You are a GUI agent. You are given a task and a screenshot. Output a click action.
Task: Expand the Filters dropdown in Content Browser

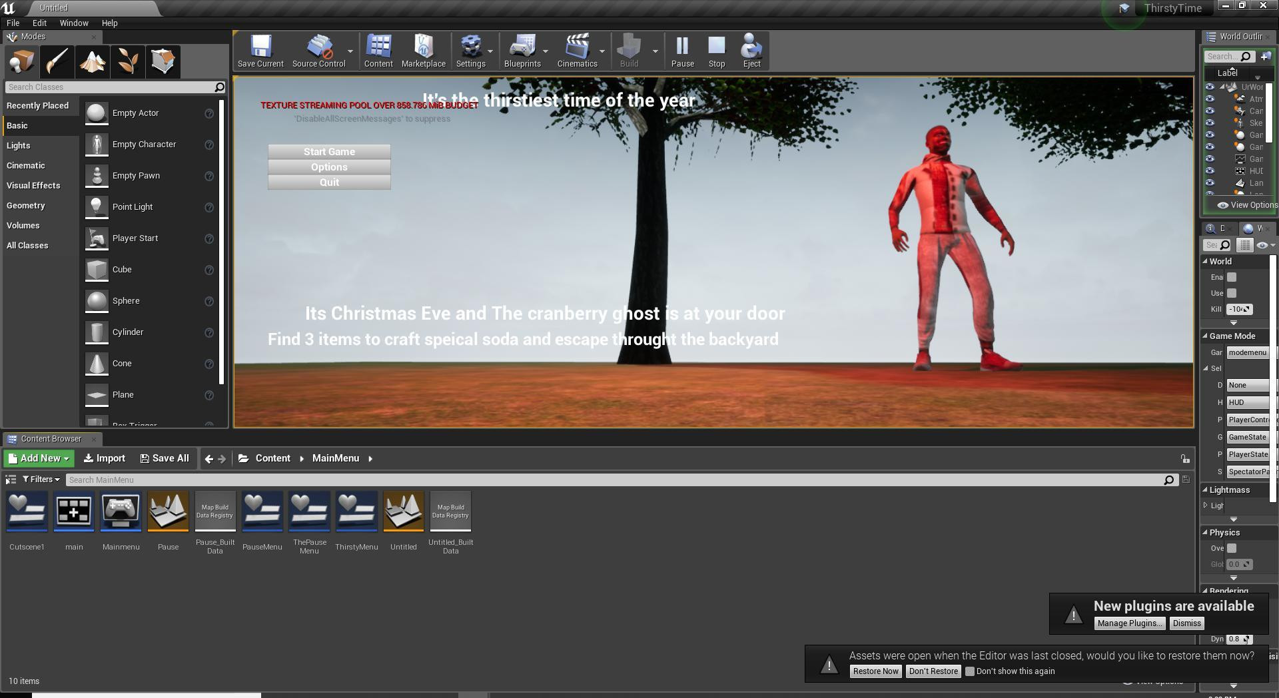tap(41, 480)
